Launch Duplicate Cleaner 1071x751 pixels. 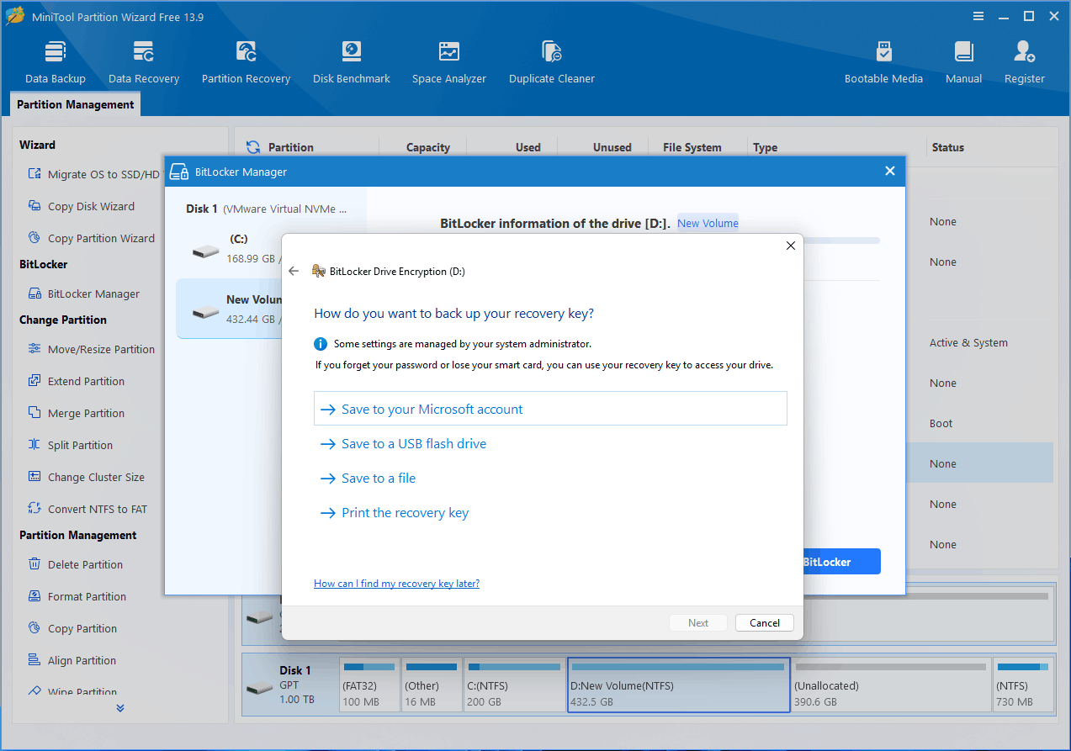pyautogui.click(x=552, y=62)
